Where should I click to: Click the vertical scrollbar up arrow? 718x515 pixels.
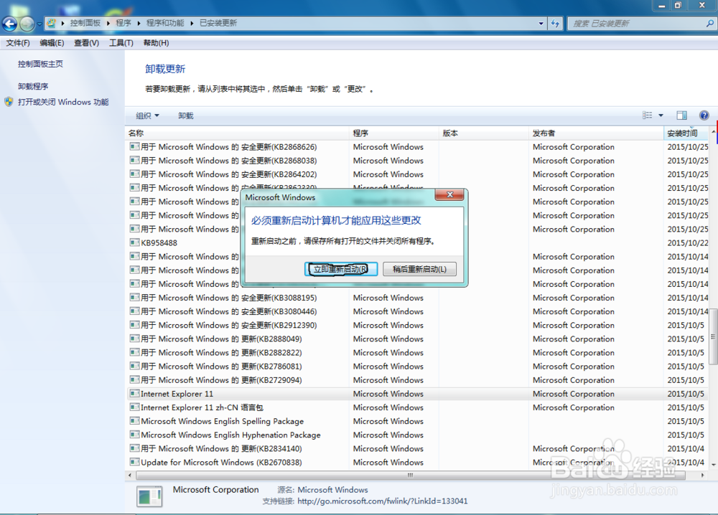(714, 132)
